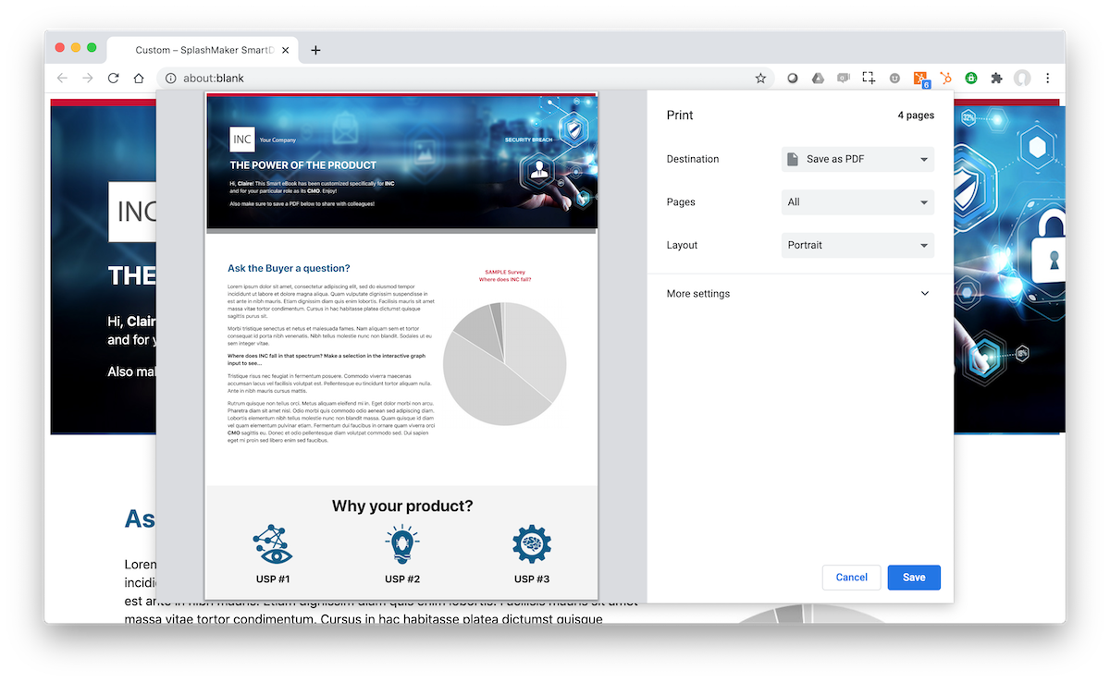Close the Custom – SplashMaker tab

[x=287, y=50]
